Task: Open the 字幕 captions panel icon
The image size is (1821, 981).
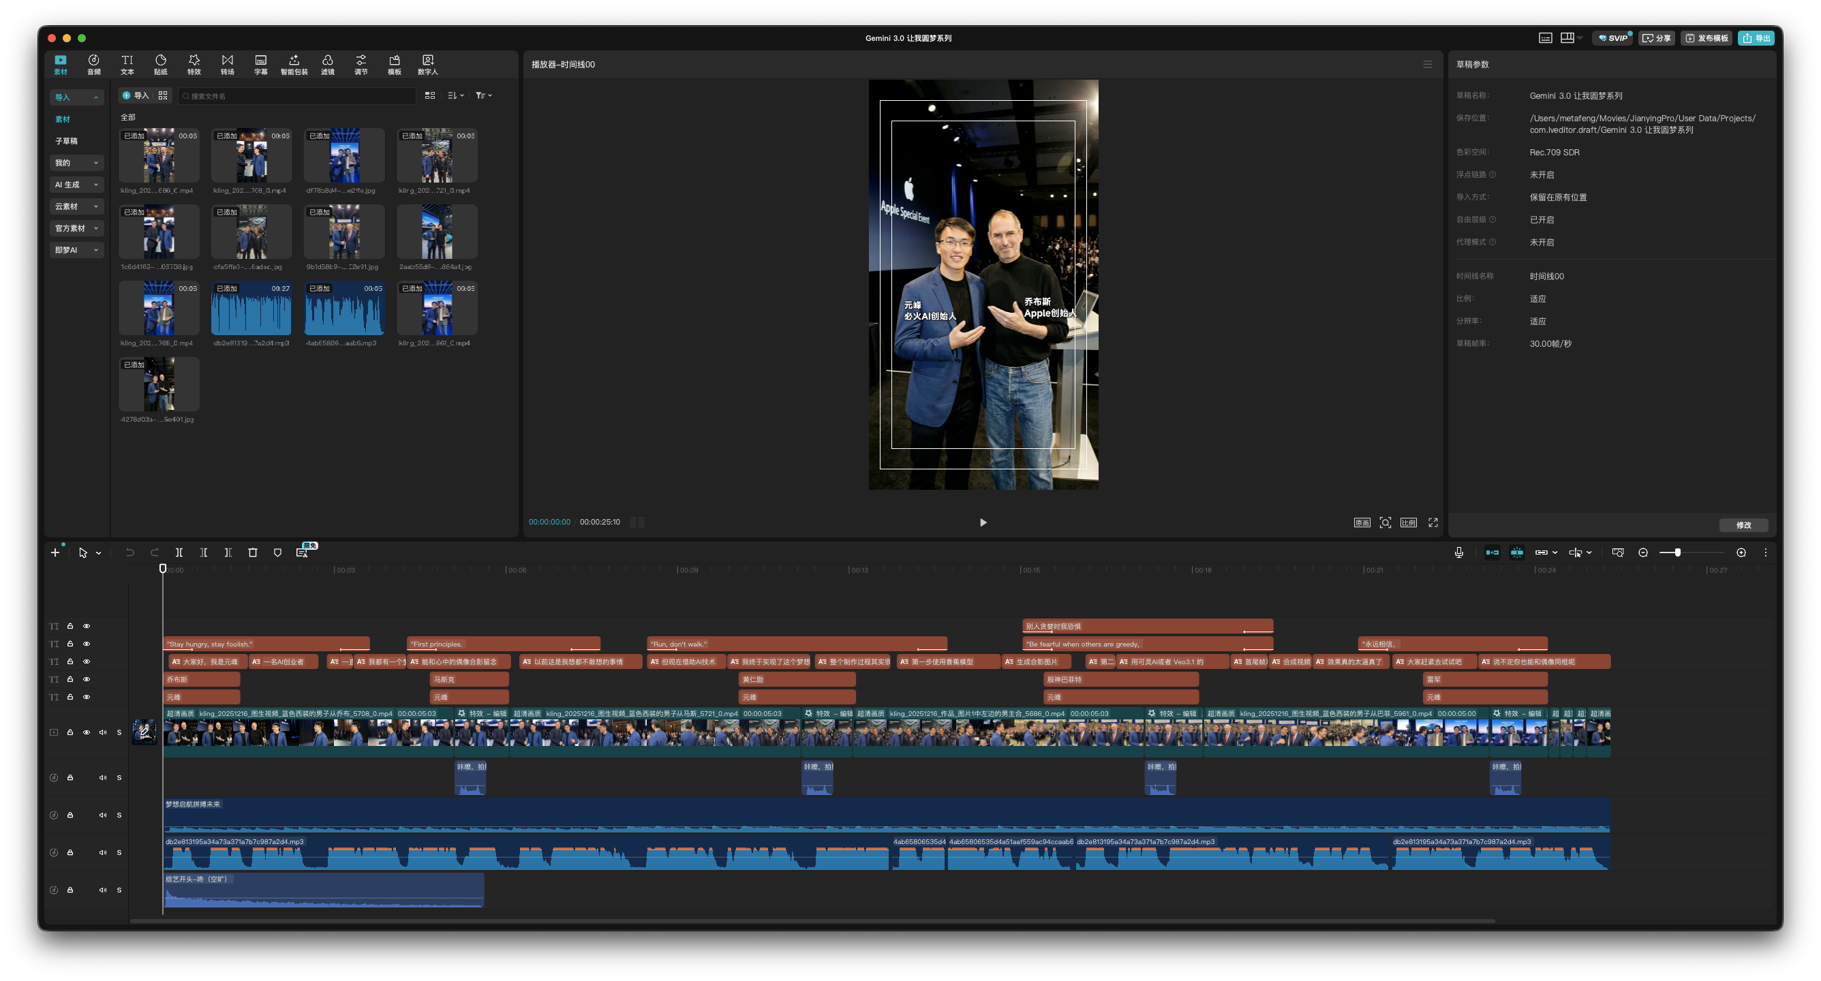Action: (x=261, y=64)
